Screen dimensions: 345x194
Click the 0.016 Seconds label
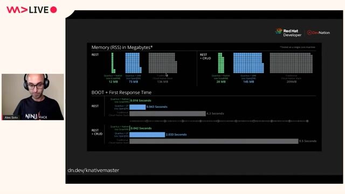pyautogui.click(x=141, y=101)
